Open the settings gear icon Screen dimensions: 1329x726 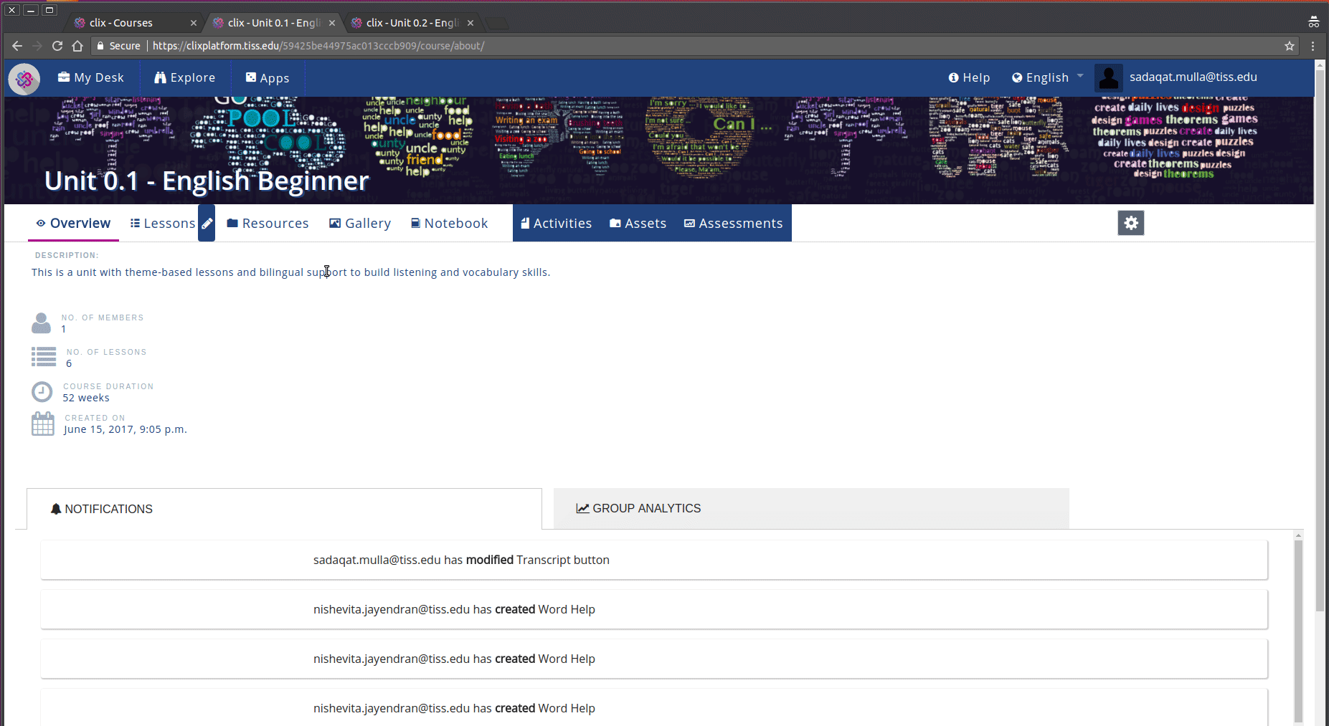pos(1130,223)
